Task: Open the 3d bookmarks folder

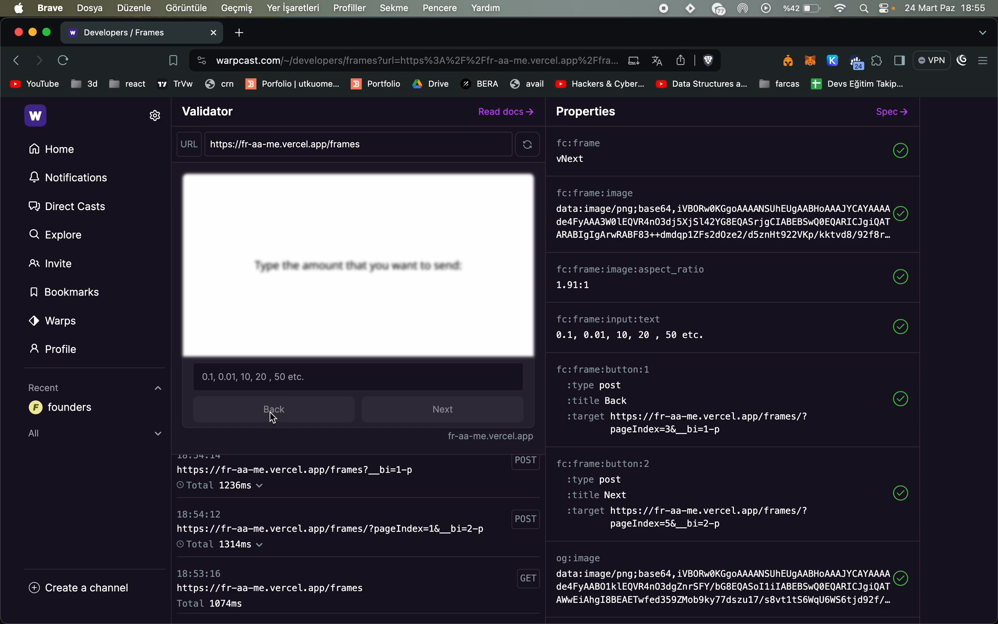Action: point(84,84)
